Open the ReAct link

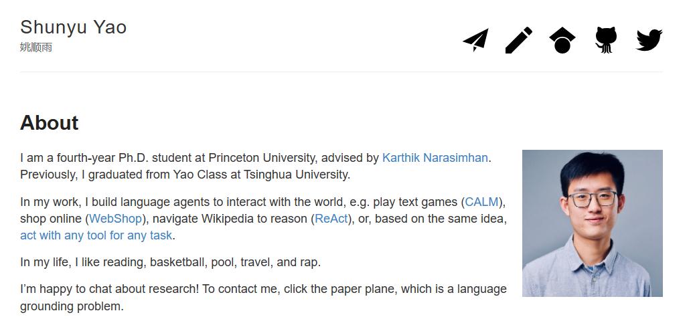pyautogui.click(x=331, y=219)
